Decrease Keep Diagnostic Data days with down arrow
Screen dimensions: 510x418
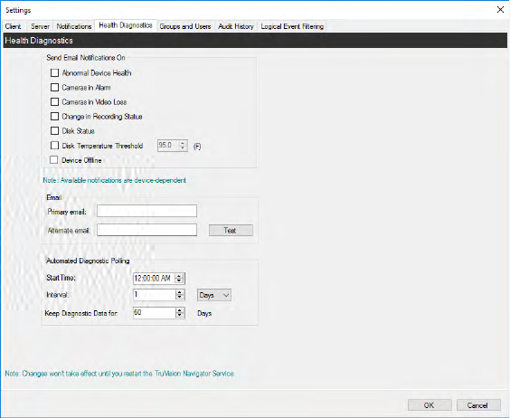[x=180, y=315]
